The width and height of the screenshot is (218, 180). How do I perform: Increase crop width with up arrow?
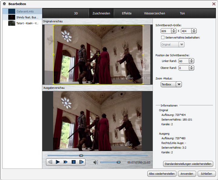click(174, 30)
